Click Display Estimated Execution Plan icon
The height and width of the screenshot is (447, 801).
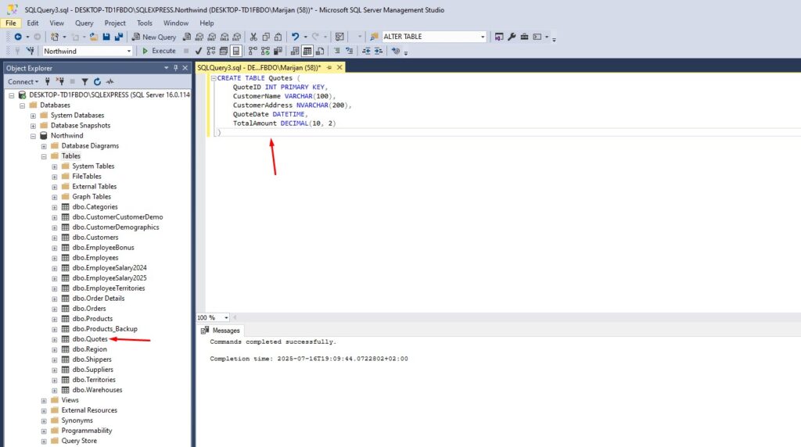[211, 51]
